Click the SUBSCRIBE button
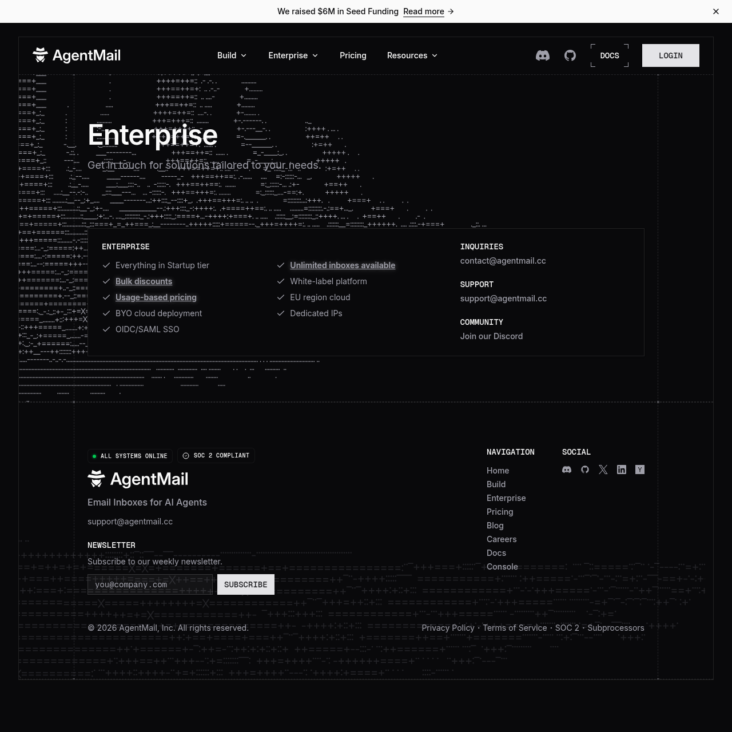 point(246,584)
